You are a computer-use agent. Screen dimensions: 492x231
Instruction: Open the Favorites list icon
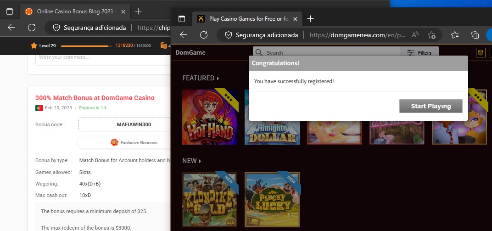coord(454,35)
